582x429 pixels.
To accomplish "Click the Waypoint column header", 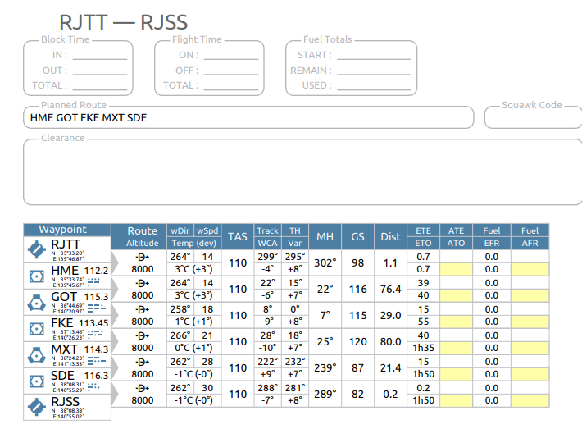I will tap(67, 230).
